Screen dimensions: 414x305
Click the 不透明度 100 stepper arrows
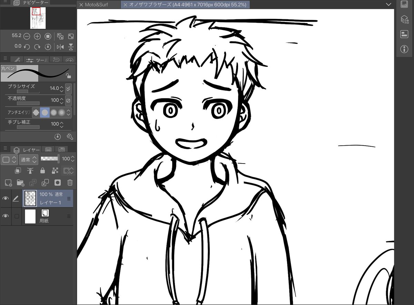coord(62,101)
